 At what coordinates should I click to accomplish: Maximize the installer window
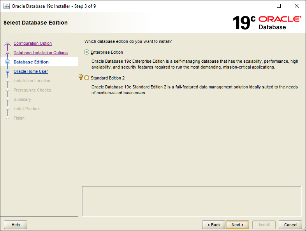[279, 6]
